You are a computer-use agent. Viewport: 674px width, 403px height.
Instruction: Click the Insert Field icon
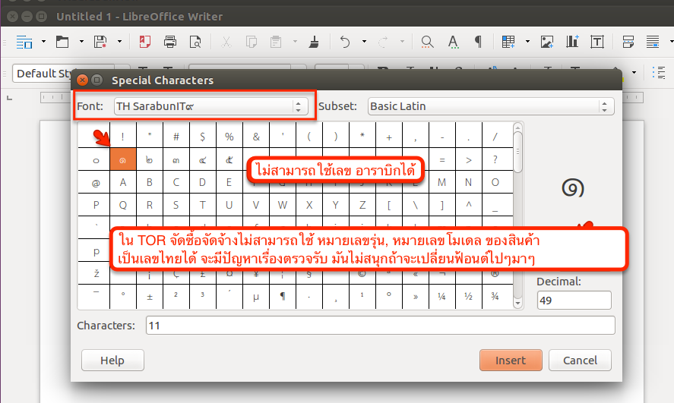click(653, 42)
